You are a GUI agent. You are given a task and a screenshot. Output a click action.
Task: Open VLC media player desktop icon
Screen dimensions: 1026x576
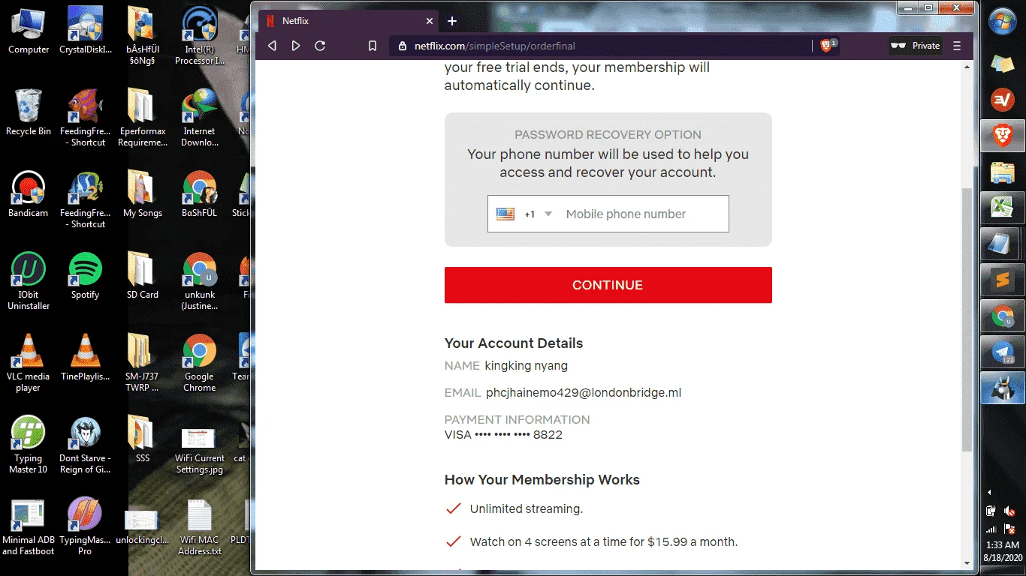coord(29,363)
